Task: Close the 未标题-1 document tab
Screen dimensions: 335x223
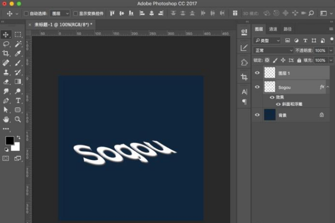Action: [30, 25]
